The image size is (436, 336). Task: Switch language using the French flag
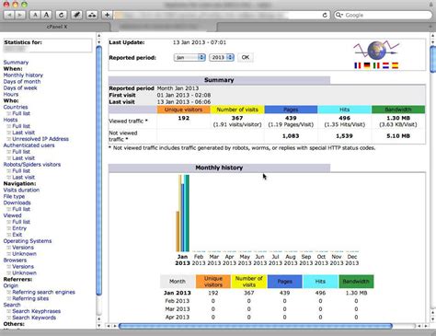point(357,65)
